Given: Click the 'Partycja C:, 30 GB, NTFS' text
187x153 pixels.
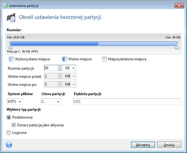Looking at the screenshot, I should click(23, 52).
